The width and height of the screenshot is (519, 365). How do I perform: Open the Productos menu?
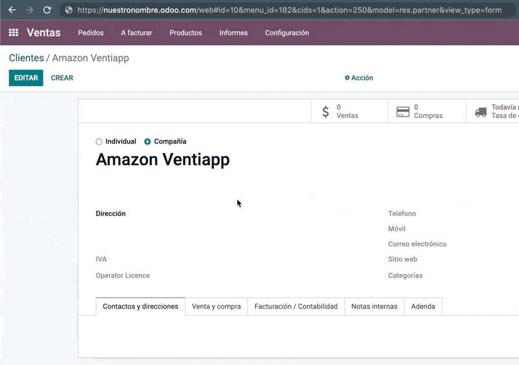click(186, 33)
